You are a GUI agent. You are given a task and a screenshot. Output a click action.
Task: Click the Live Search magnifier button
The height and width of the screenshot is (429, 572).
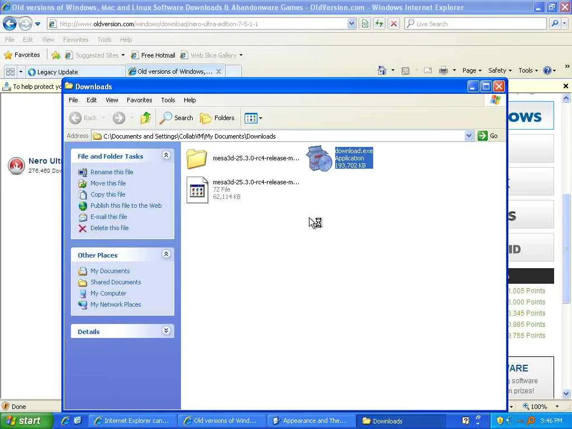point(555,23)
